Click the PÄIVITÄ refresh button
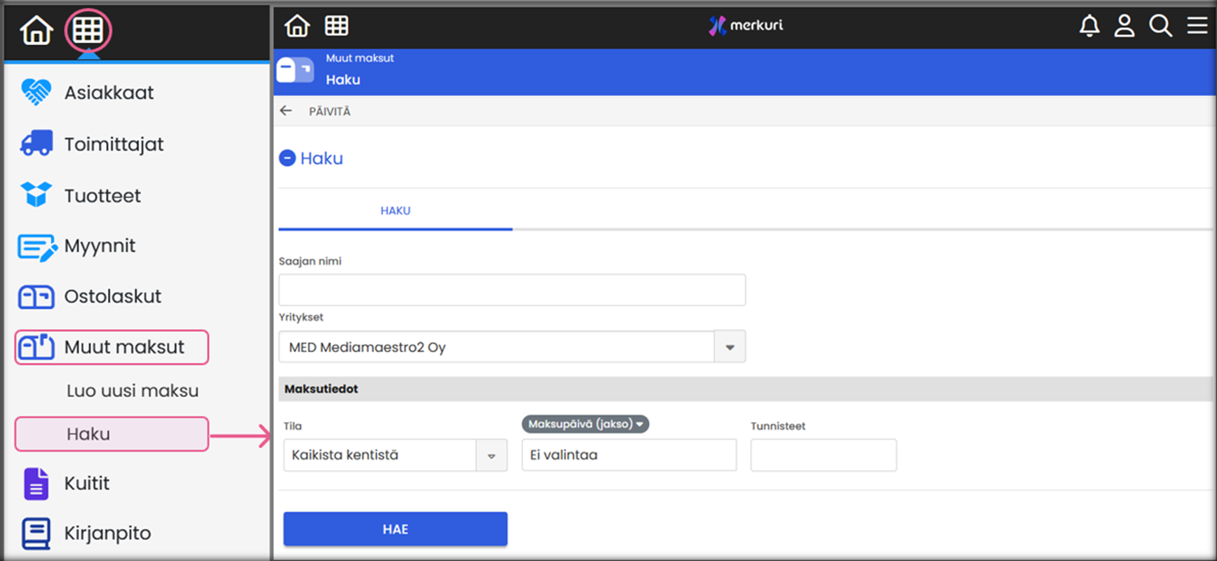 tap(329, 112)
